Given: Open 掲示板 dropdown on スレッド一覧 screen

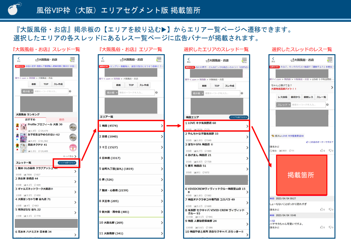Looking at the screenshot, I should coord(27,91).
